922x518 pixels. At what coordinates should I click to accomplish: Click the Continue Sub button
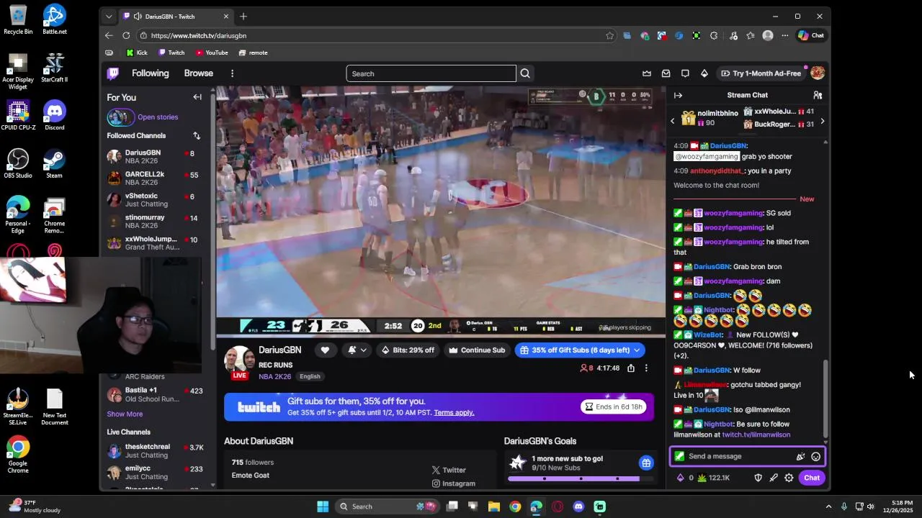[x=477, y=350]
